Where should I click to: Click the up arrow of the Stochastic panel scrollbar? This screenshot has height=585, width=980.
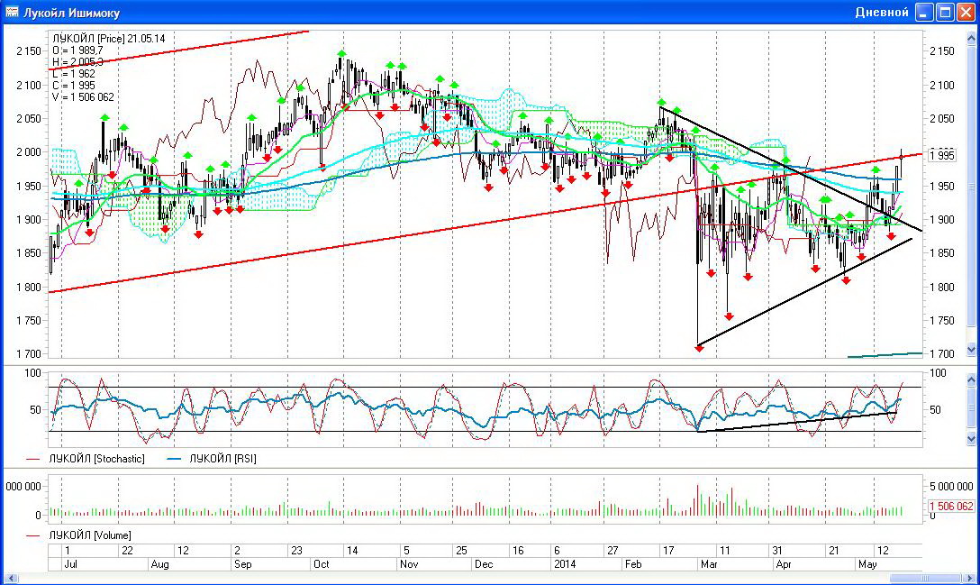[x=971, y=379]
